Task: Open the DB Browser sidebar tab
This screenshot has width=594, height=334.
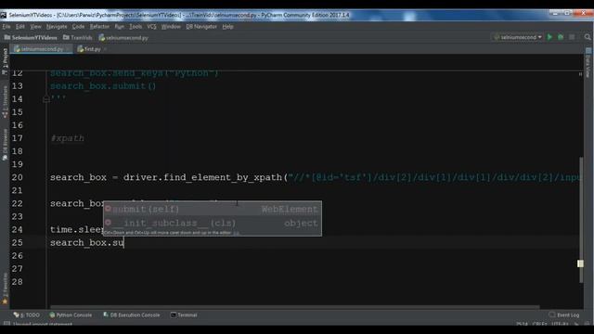Action: click(x=5, y=145)
